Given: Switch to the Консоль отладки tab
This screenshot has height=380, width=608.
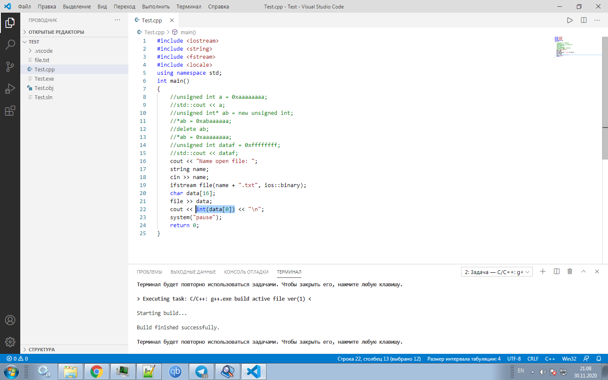Looking at the screenshot, I should coord(246,272).
